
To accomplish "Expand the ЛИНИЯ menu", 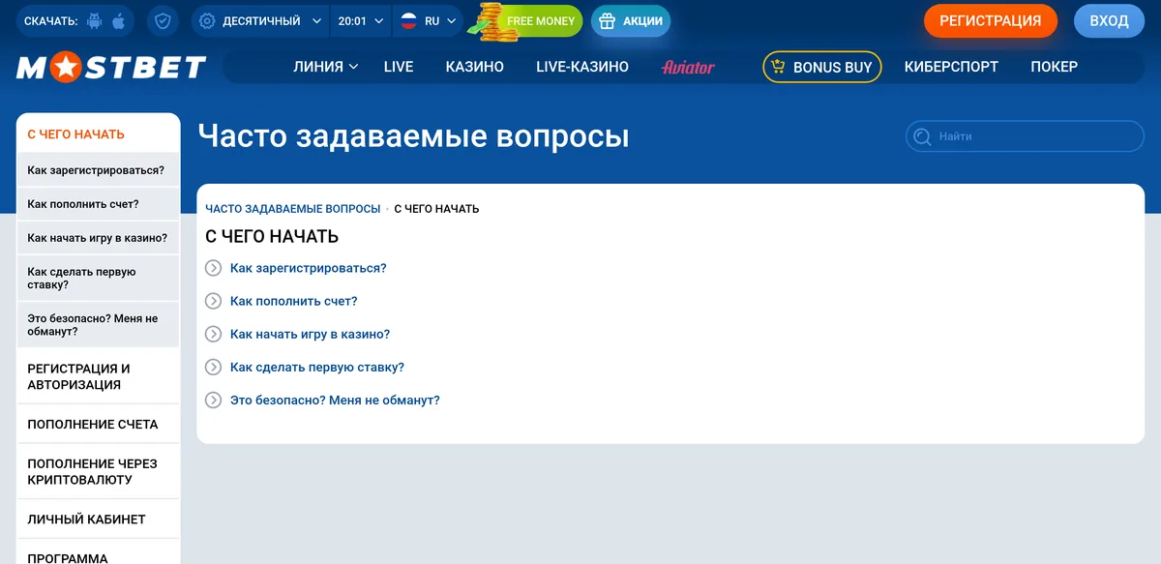I will pyautogui.click(x=326, y=67).
